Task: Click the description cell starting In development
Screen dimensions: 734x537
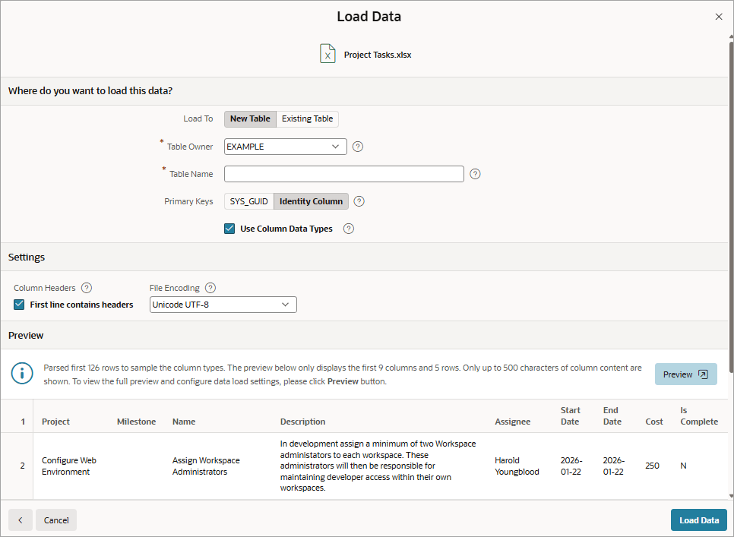Action: pyautogui.click(x=378, y=466)
